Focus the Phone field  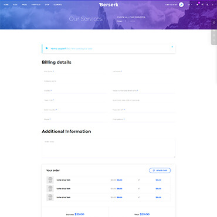[x=74, y=119]
